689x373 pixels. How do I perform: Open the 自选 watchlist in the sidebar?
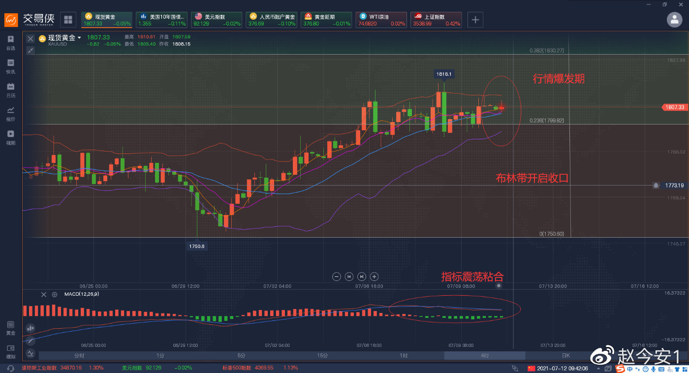click(10, 43)
